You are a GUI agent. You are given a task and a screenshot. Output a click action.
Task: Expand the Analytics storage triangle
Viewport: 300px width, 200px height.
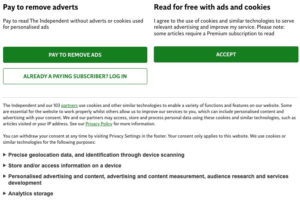[x=5, y=194]
